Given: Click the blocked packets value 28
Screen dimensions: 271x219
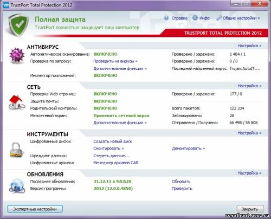Looking at the screenshot, I should click(x=232, y=115).
